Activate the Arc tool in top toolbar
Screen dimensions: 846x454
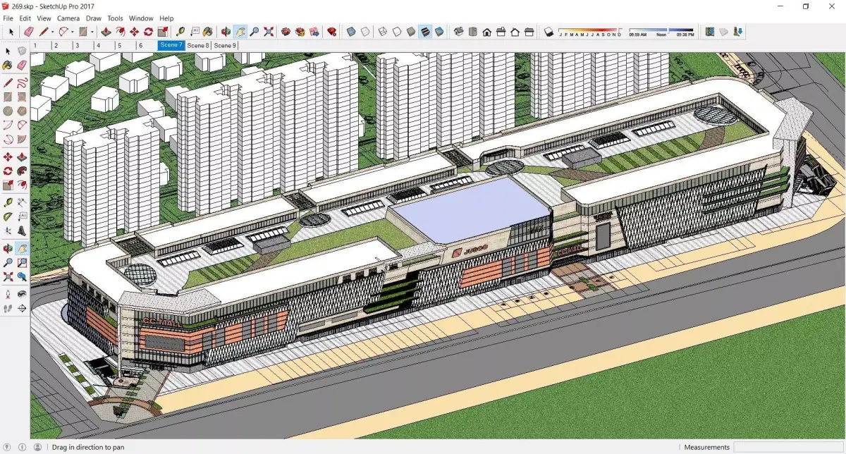tap(63, 32)
